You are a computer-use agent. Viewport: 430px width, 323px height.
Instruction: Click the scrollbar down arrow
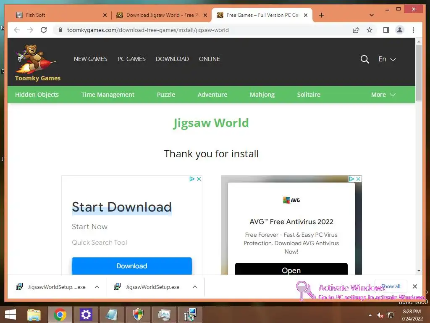[419, 270]
